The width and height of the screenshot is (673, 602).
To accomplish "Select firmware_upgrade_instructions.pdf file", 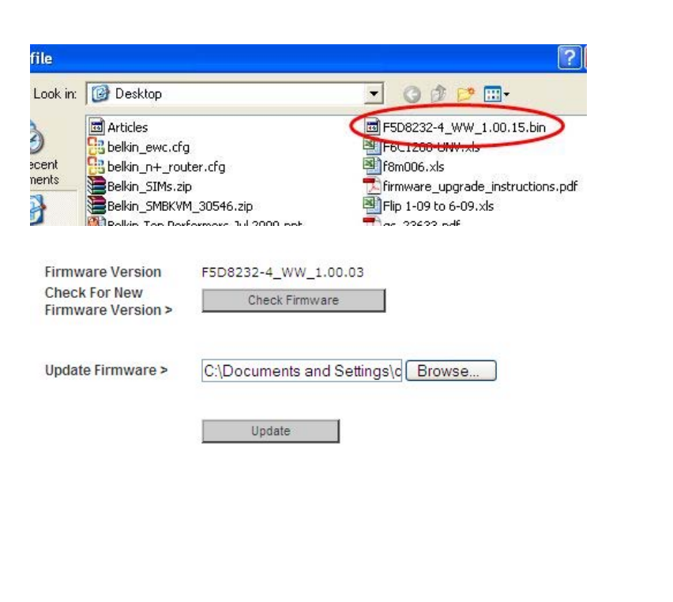I will (471, 186).
